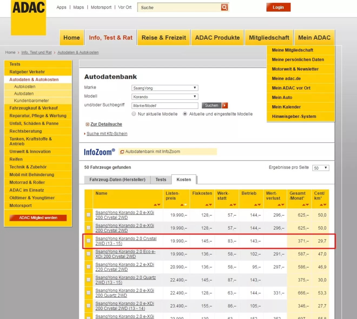Open the Home main tab
Screen dimensions: 357x319
tap(72, 38)
